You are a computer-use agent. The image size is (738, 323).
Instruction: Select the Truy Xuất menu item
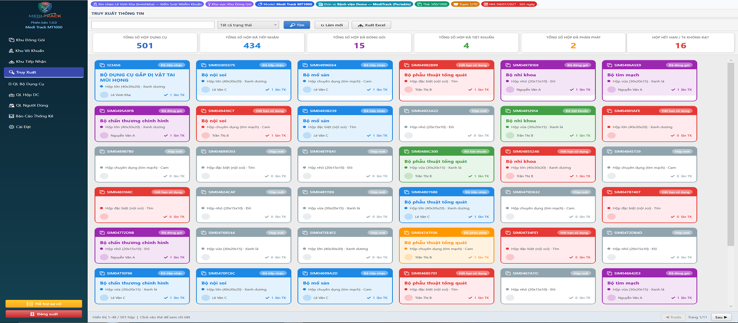pyautogui.click(x=43, y=72)
